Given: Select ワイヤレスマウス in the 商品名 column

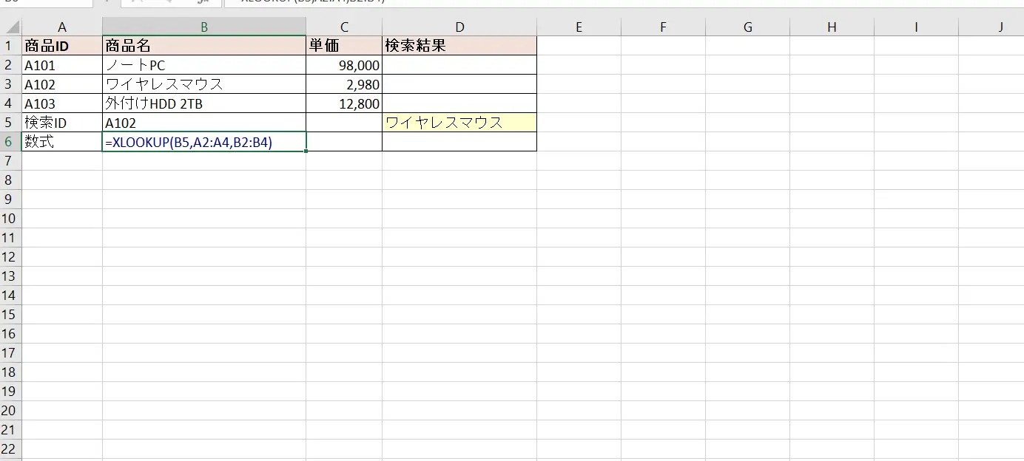Looking at the screenshot, I should click(204, 84).
